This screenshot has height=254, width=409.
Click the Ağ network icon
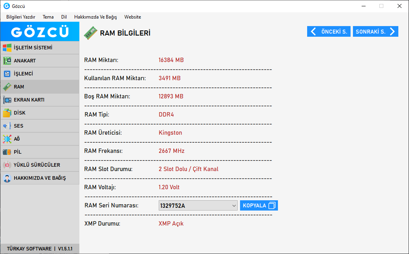click(7, 139)
